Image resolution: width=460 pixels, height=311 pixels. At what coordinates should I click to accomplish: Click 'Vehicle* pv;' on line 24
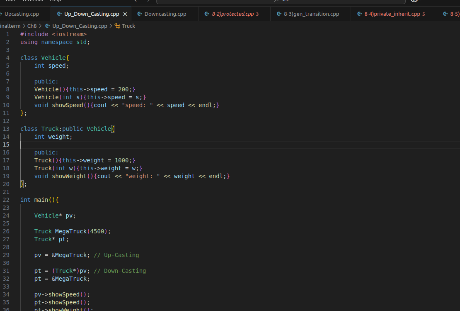pyautogui.click(x=55, y=216)
